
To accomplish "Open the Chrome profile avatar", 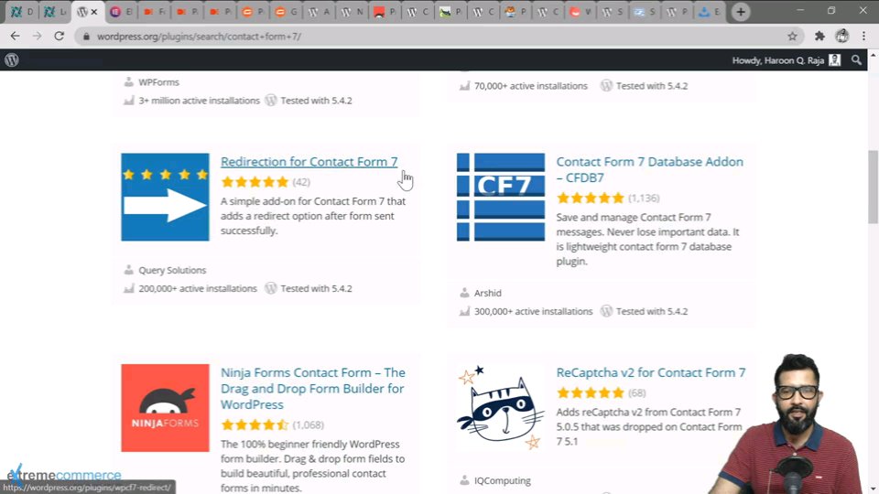I will 842,37.
